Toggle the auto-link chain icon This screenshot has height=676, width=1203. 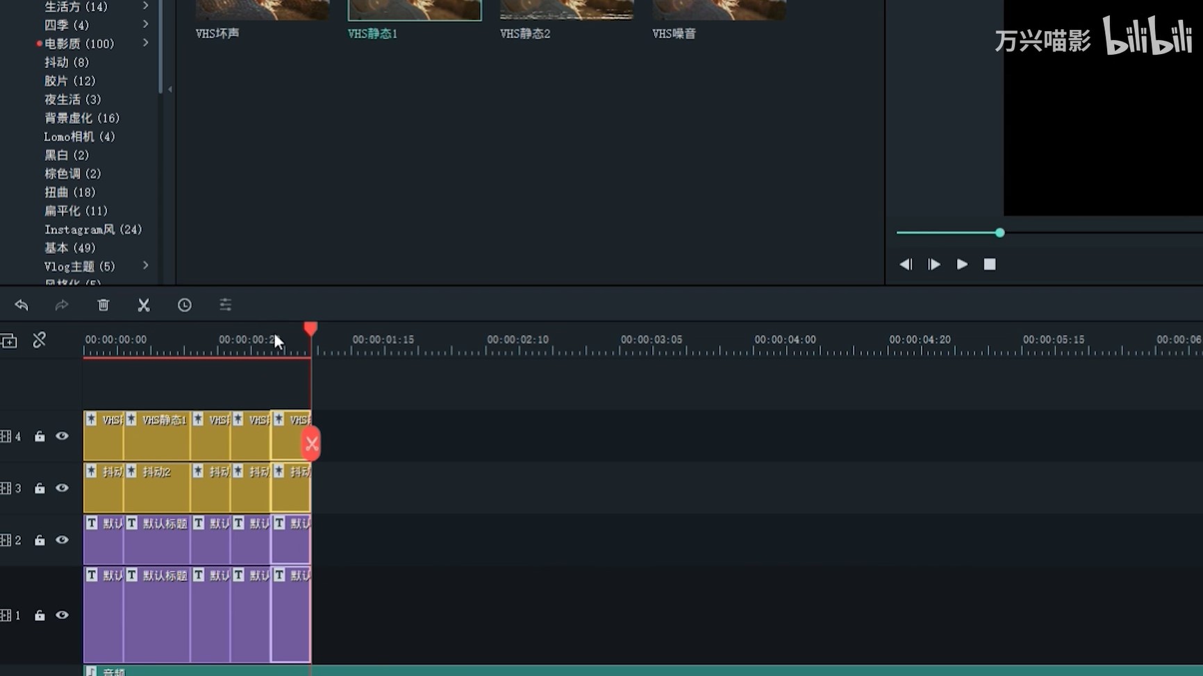point(40,340)
